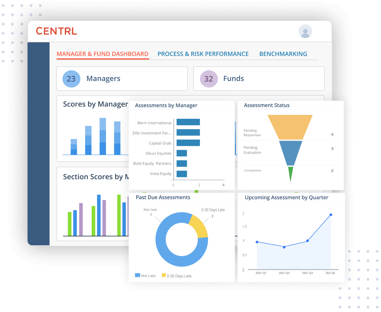The image size is (381, 312).
Task: Click the tallest stacked bar in Scores by Manager
Action: click(103, 136)
